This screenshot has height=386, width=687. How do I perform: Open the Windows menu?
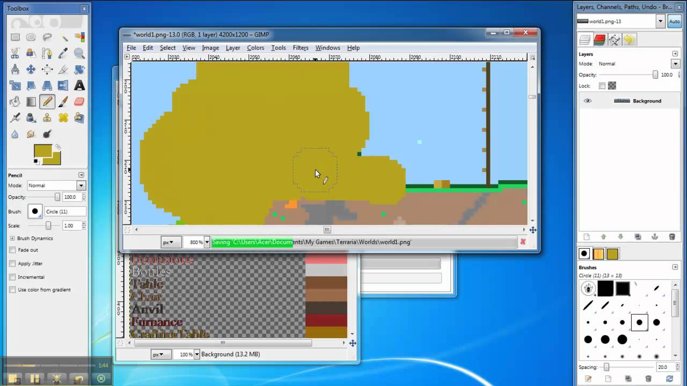327,48
